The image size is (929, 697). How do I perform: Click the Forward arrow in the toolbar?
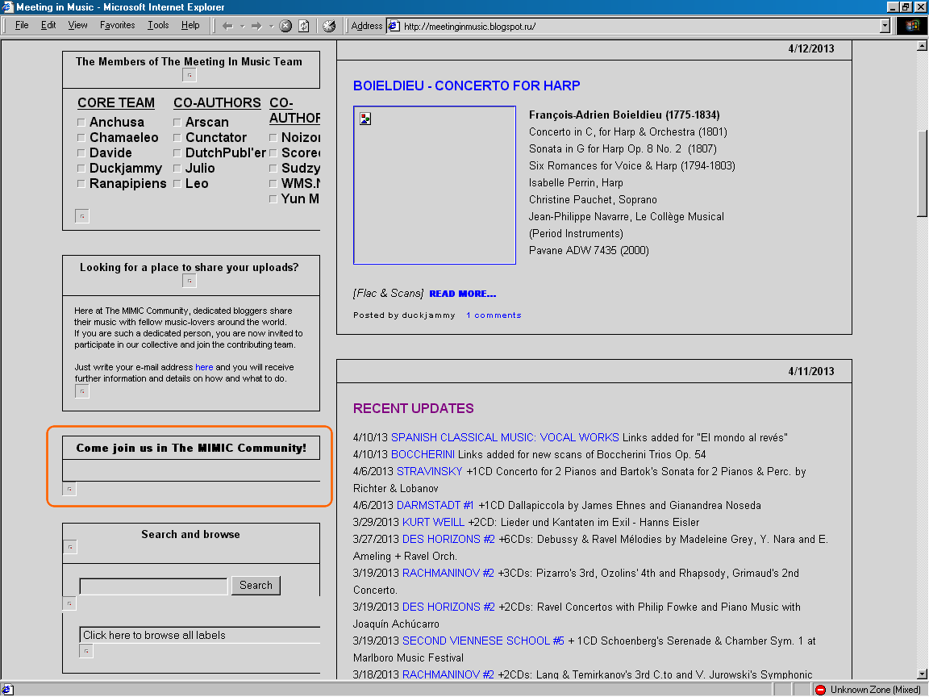coord(256,26)
